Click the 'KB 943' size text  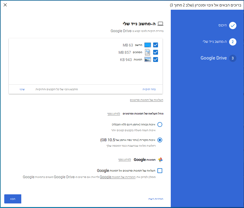pos(126,60)
